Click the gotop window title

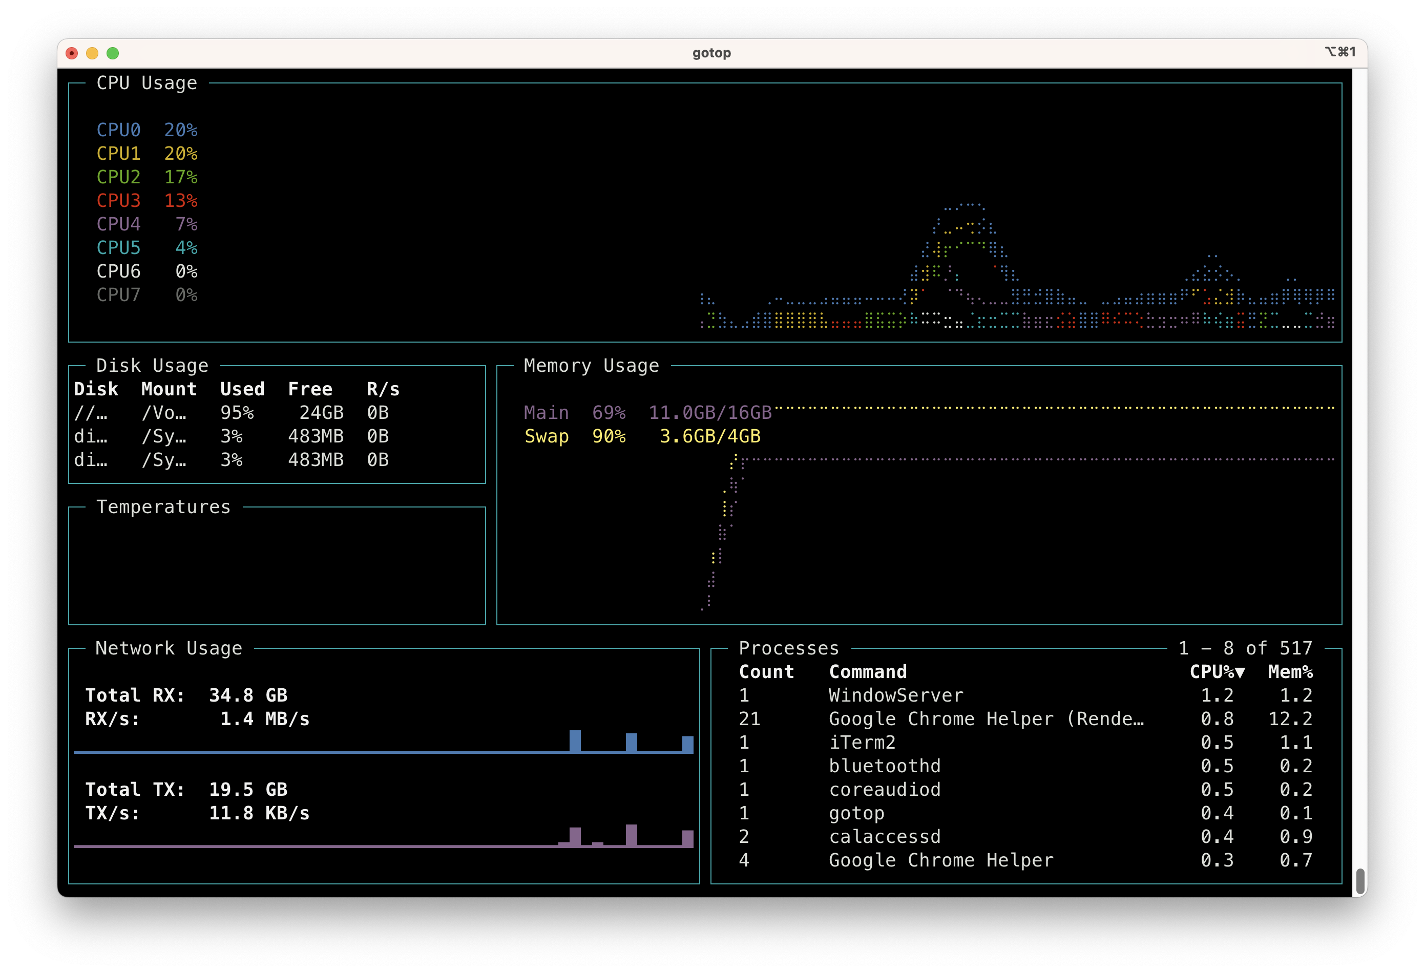click(x=711, y=53)
